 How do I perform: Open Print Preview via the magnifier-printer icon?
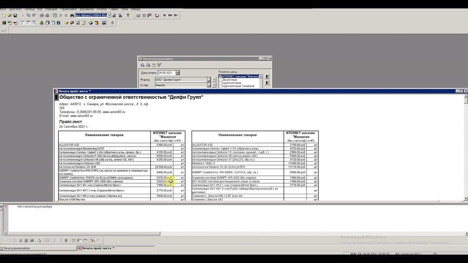[47, 15]
